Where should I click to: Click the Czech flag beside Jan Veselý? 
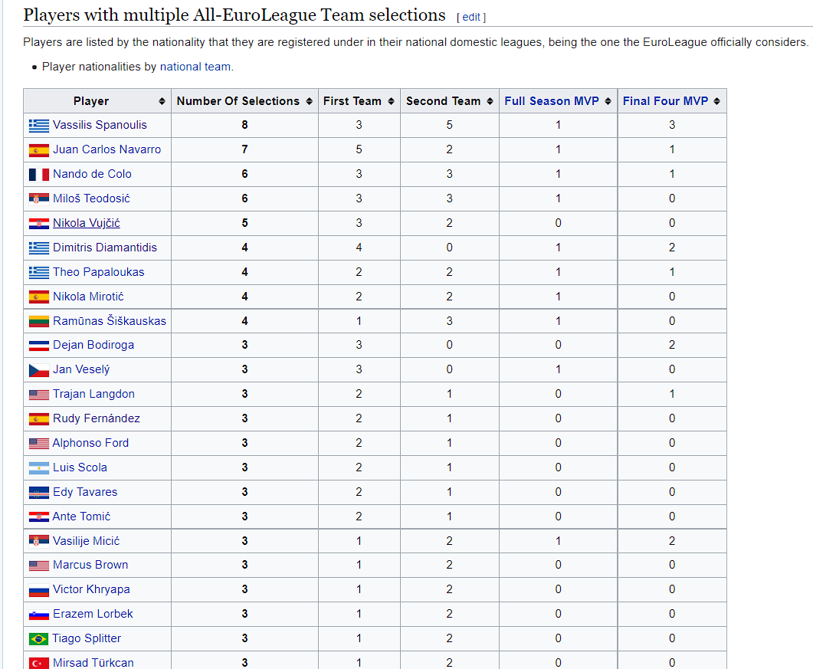pyautogui.click(x=39, y=370)
